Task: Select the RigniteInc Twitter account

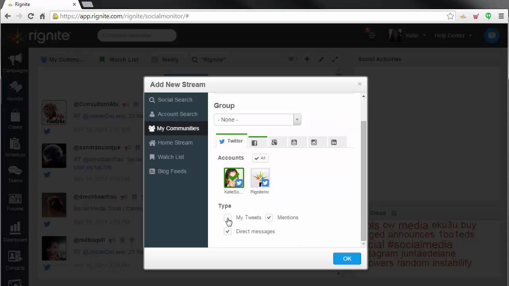Action: coord(260,178)
